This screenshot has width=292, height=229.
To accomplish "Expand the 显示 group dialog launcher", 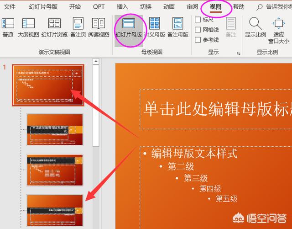I will point(238,53).
